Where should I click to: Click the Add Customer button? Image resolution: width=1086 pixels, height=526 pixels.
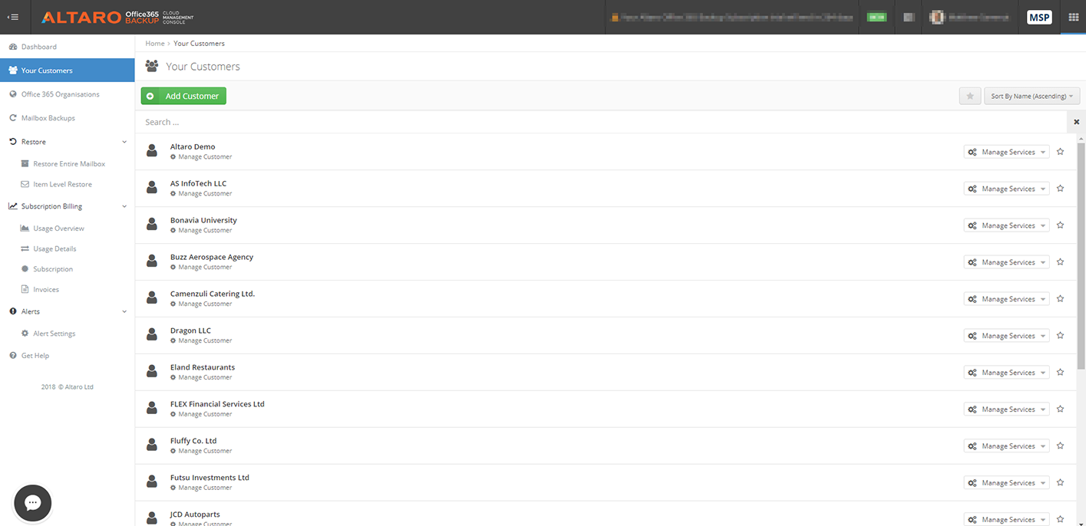tap(183, 96)
